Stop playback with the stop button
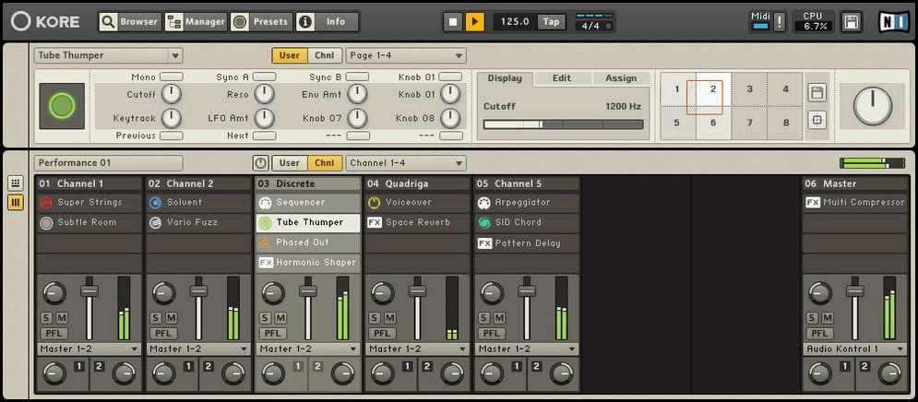Viewport: 918px width, 402px height. coord(453,22)
